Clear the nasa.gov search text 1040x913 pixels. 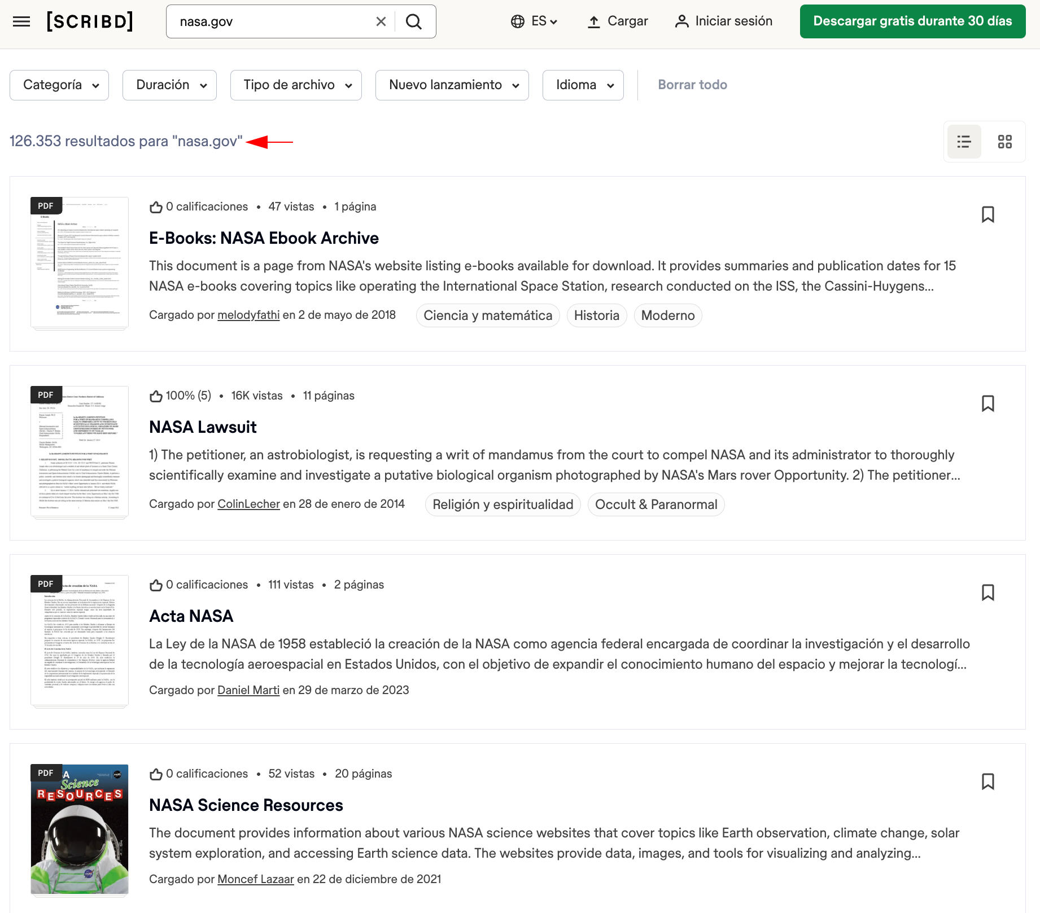click(x=381, y=21)
